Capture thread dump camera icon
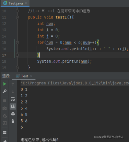129x142 pixels. pyautogui.click(x=4, y=108)
